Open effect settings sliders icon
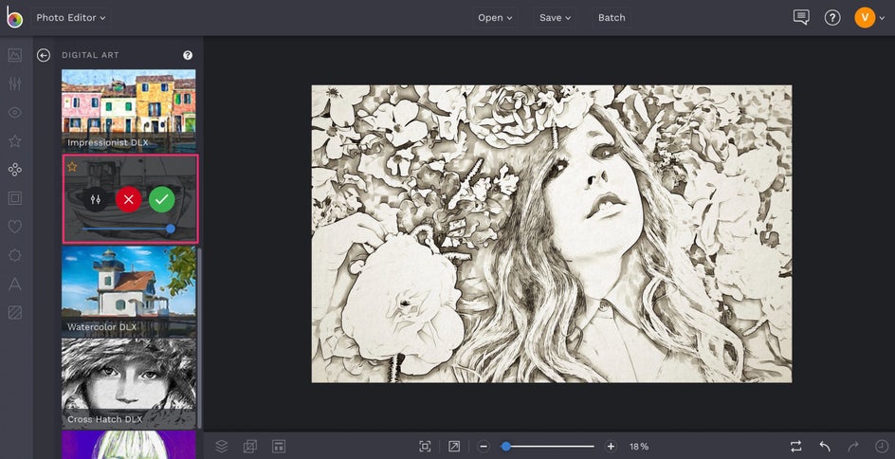Viewport: 895px width, 459px height. point(95,199)
